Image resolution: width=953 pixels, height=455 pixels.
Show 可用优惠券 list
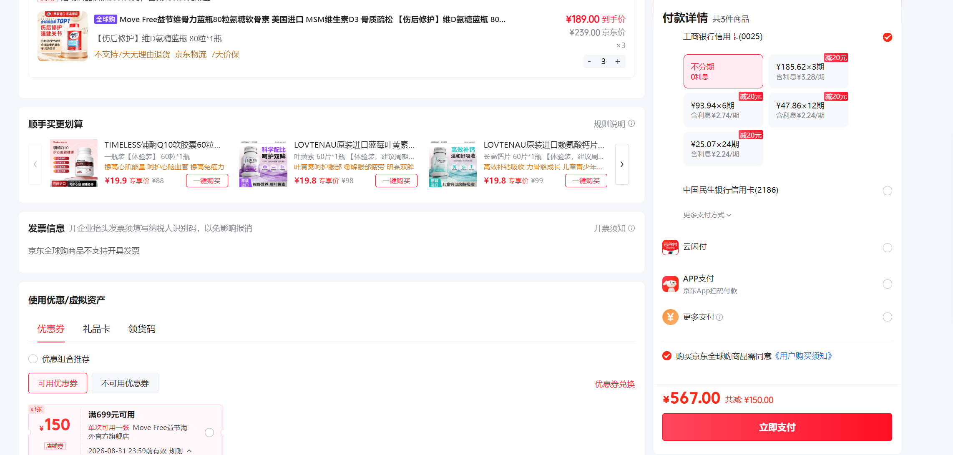click(x=58, y=383)
